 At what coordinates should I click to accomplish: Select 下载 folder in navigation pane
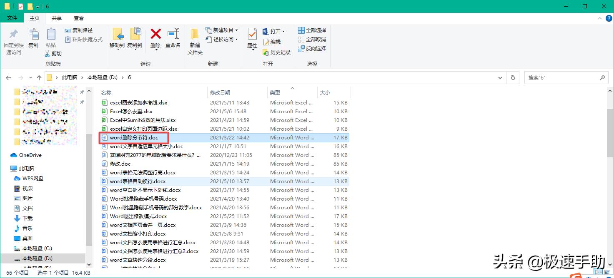pos(23,218)
